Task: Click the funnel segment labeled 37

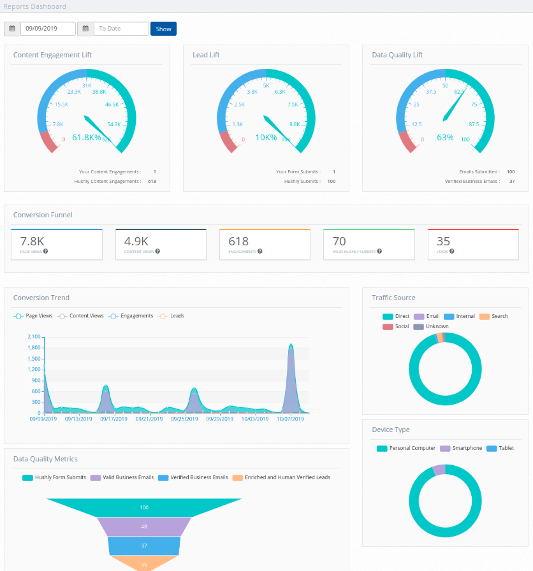Action: (144, 546)
